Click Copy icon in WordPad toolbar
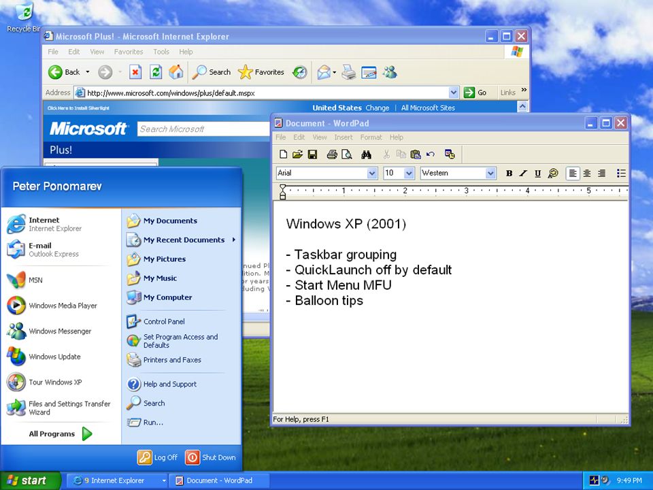Screen dimensions: 653x490 (x=401, y=154)
